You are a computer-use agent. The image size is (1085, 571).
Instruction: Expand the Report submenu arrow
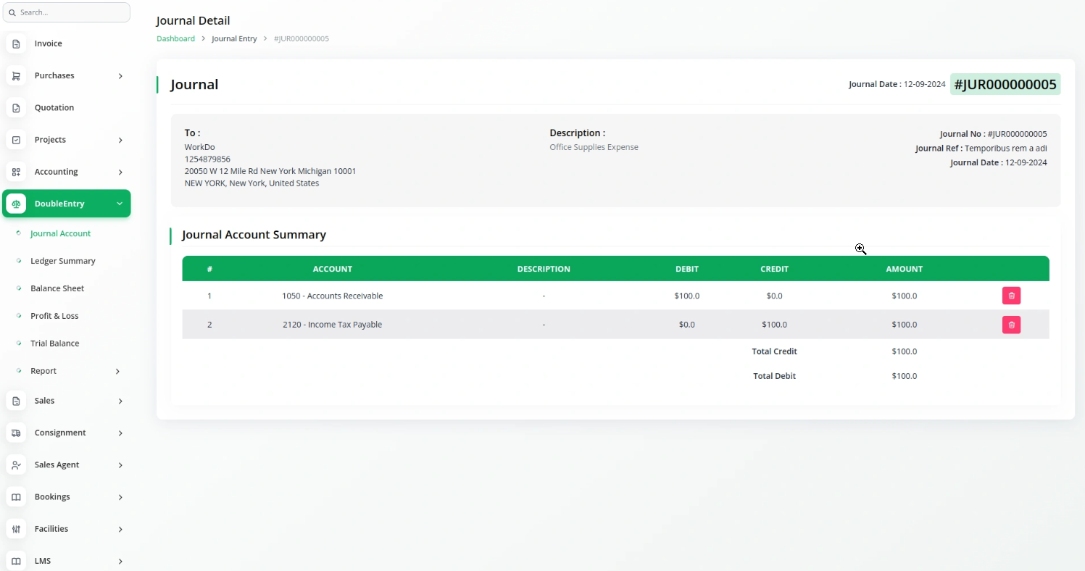[118, 371]
